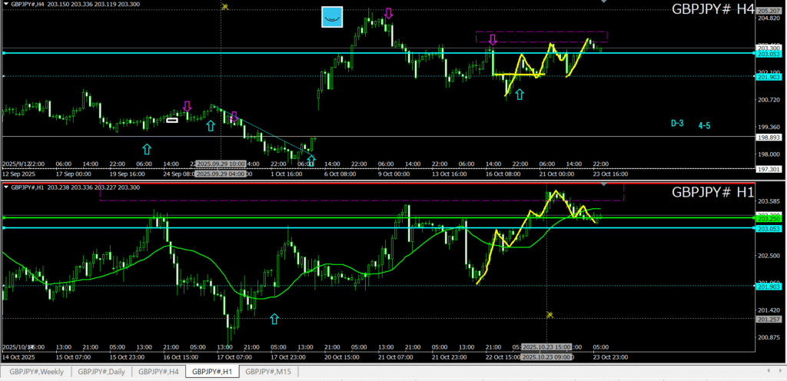Switch to the GBPJPY#,Weekly tab
This screenshot has height=381, width=787.
click(37, 372)
